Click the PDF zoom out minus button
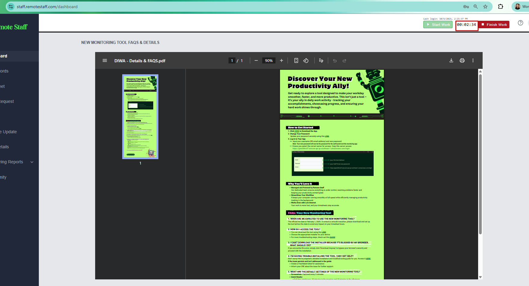The width and height of the screenshot is (529, 286). [x=256, y=60]
